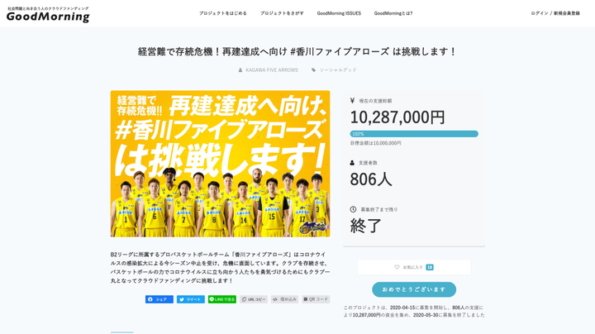Click おめでとうございます button
This screenshot has height=334, width=595.
414,289
